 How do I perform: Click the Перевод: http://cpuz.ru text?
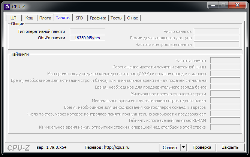[x=107, y=147]
